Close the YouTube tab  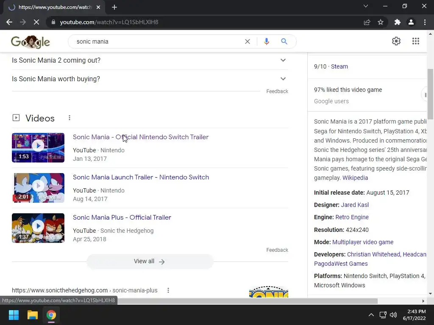(x=98, y=7)
